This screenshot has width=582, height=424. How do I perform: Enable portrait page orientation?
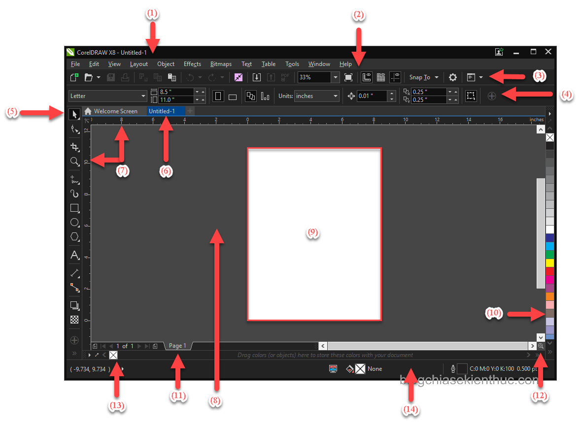point(218,96)
